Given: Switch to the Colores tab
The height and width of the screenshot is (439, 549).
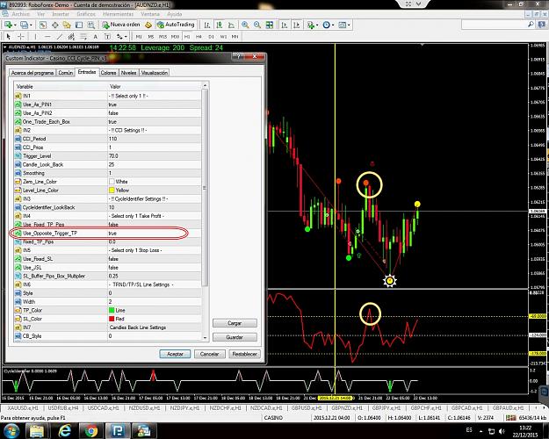Looking at the screenshot, I should [x=108, y=73].
